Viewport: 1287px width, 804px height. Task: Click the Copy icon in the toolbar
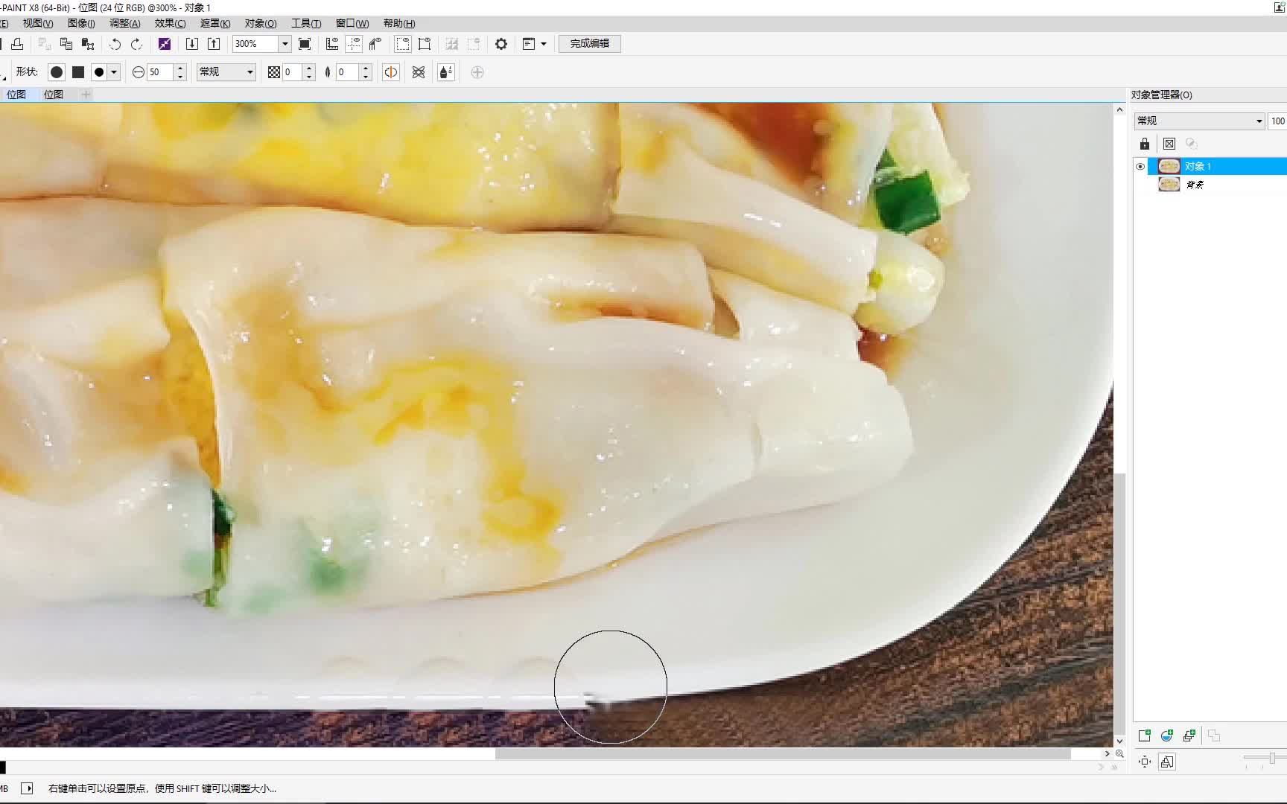(x=66, y=43)
